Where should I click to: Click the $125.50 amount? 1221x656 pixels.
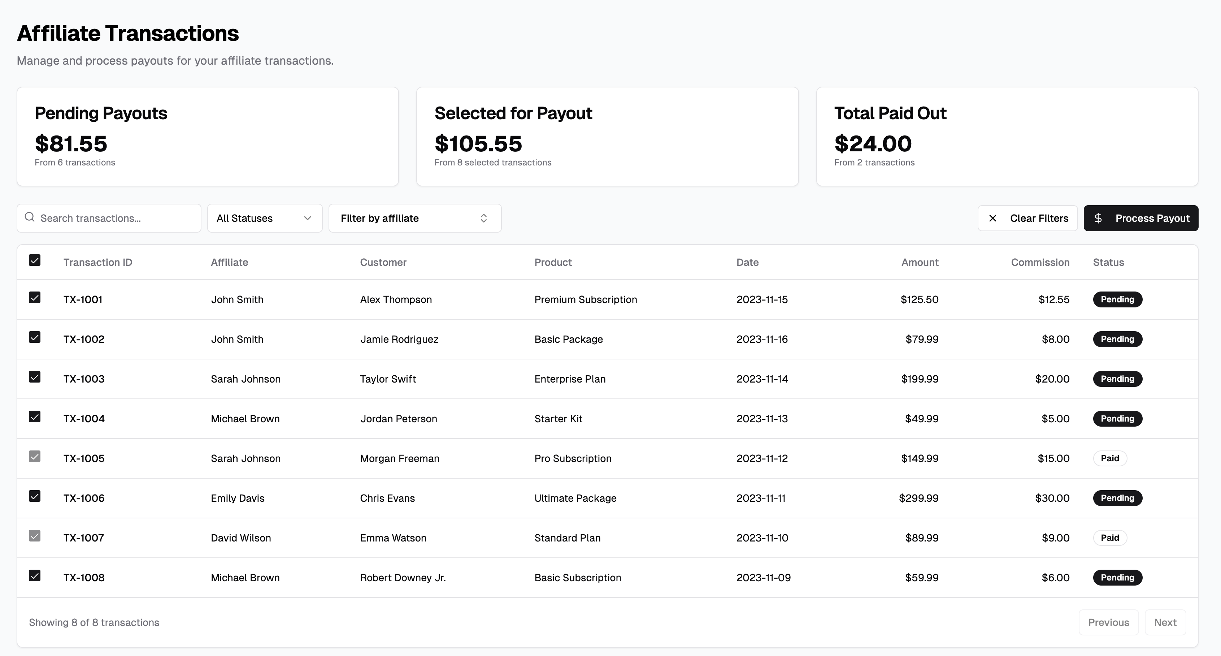pos(920,299)
